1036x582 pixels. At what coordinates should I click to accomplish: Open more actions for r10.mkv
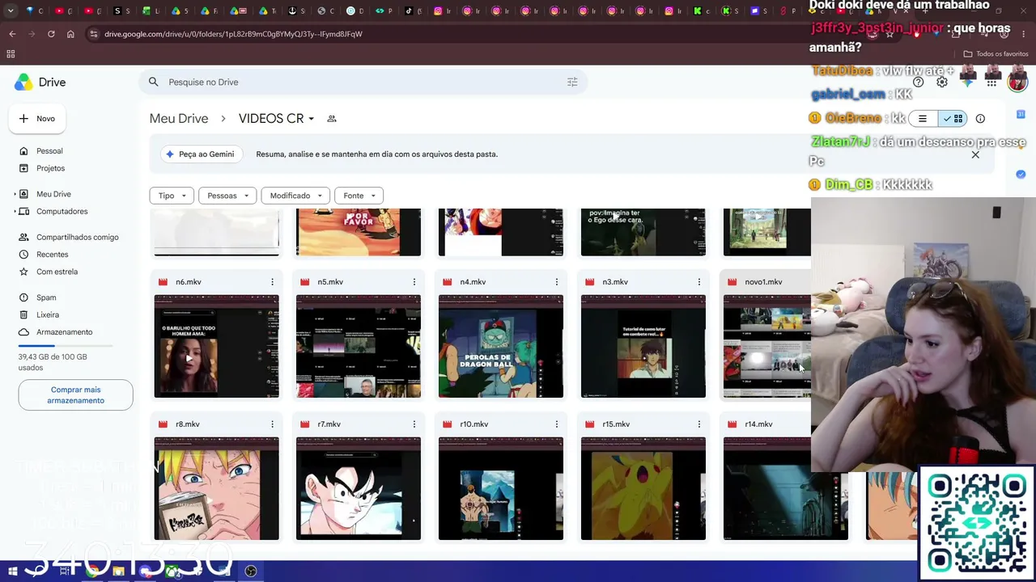click(x=557, y=424)
